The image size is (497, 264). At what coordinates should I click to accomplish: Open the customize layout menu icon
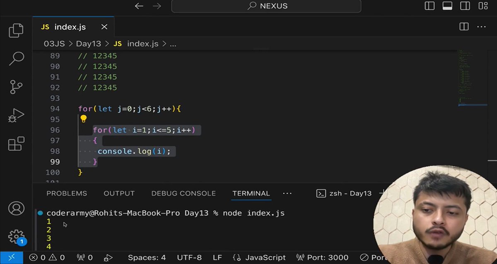click(483, 6)
